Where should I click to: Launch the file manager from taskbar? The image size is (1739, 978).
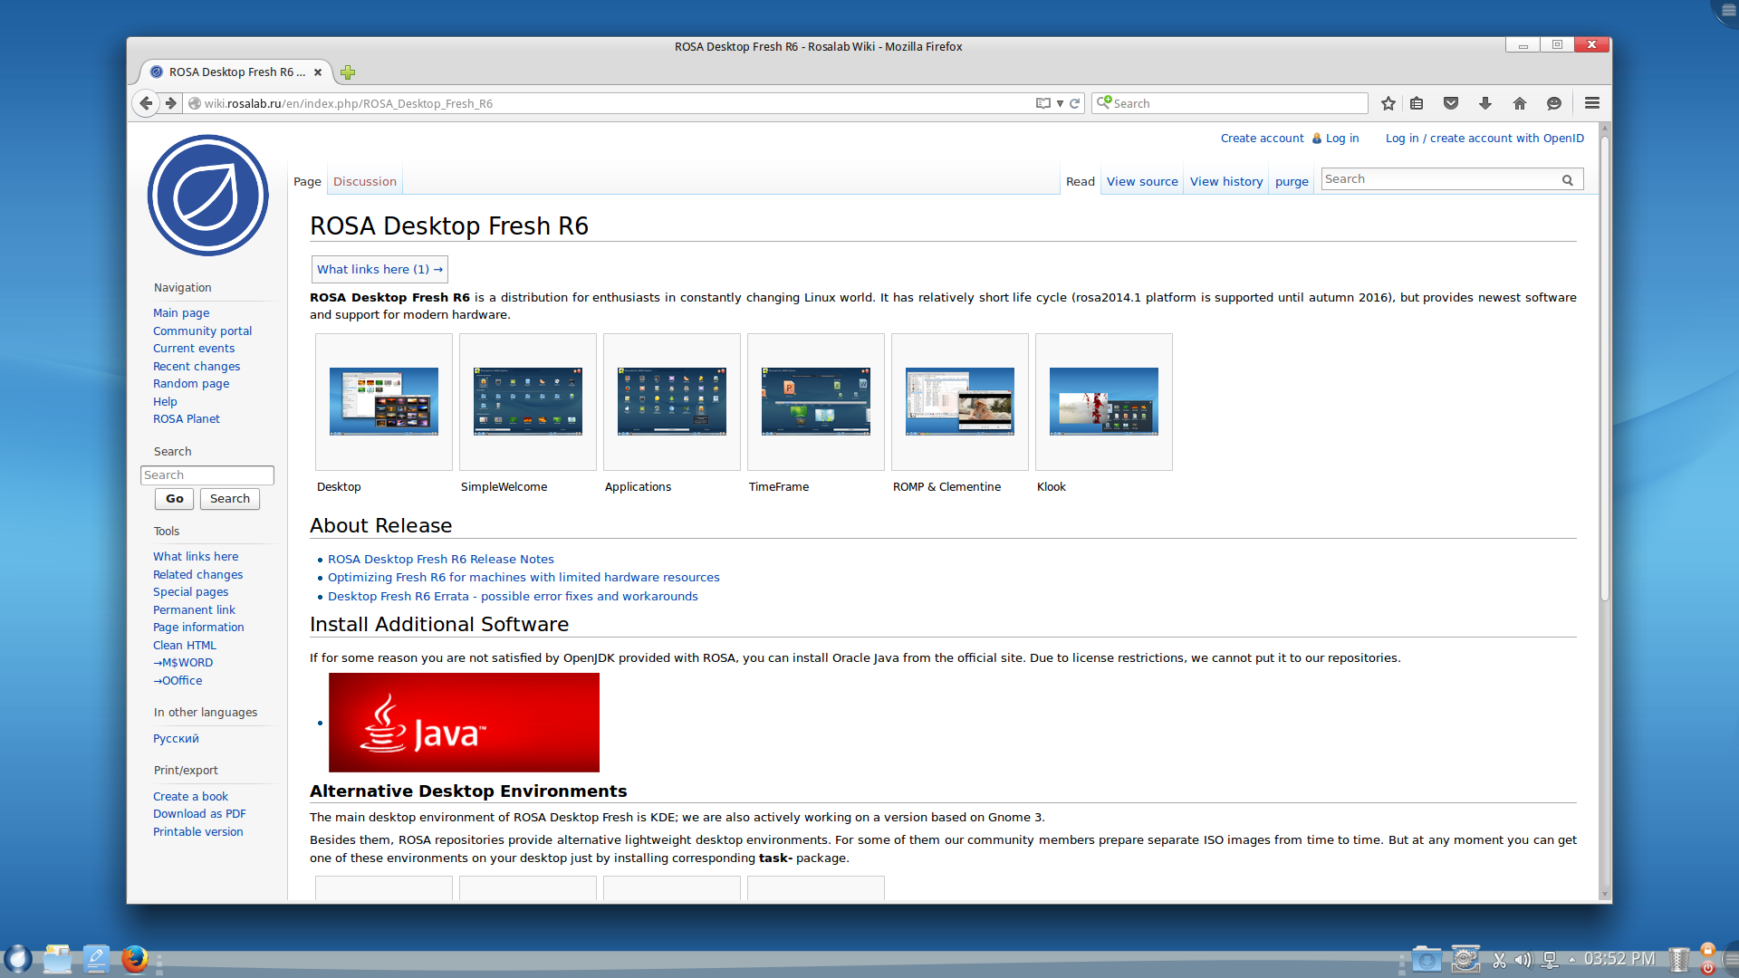[57, 959]
